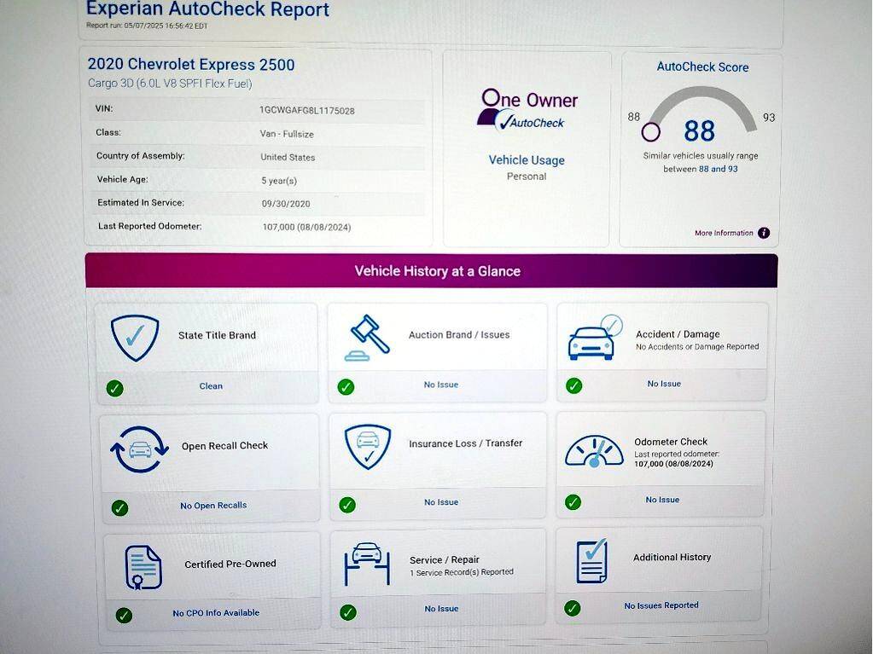Click the Experian AutoCheck Report heading
Image resolution: width=873 pixels, height=654 pixels.
207,9
